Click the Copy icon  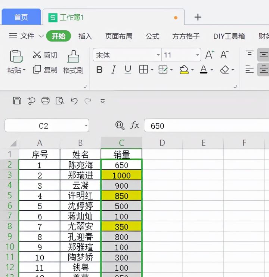tap(37, 69)
